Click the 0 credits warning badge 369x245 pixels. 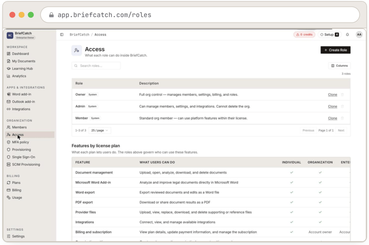pyautogui.click(x=304, y=35)
